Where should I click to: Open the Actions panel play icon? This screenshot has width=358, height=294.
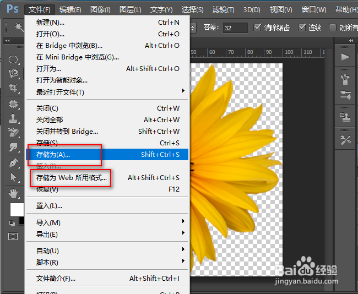[x=345, y=57]
